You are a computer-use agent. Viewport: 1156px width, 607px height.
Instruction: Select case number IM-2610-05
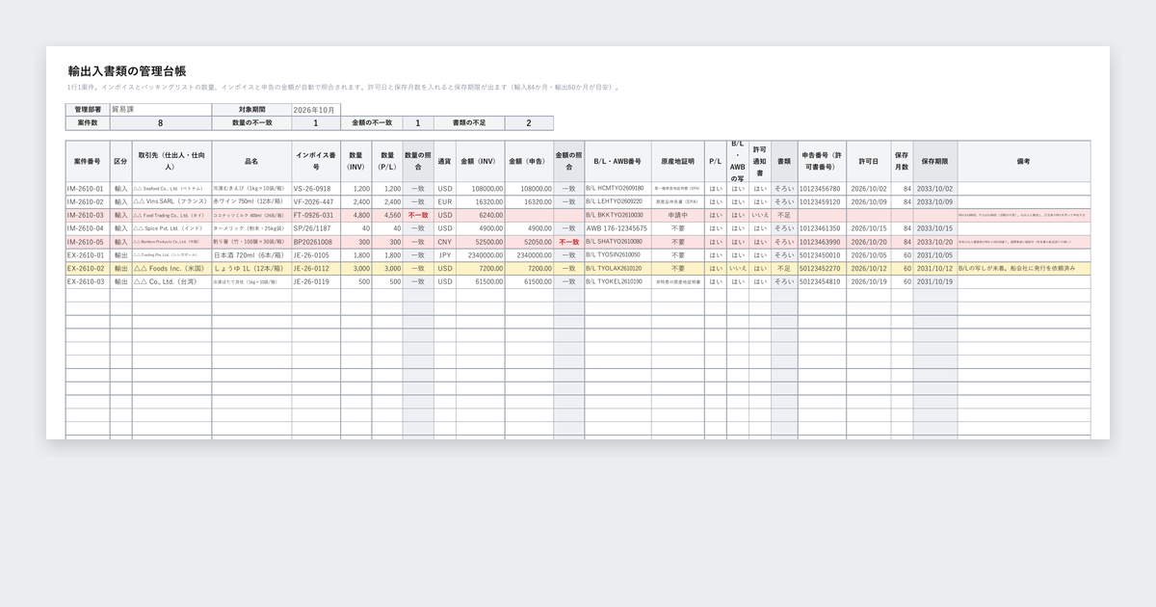[x=88, y=242]
